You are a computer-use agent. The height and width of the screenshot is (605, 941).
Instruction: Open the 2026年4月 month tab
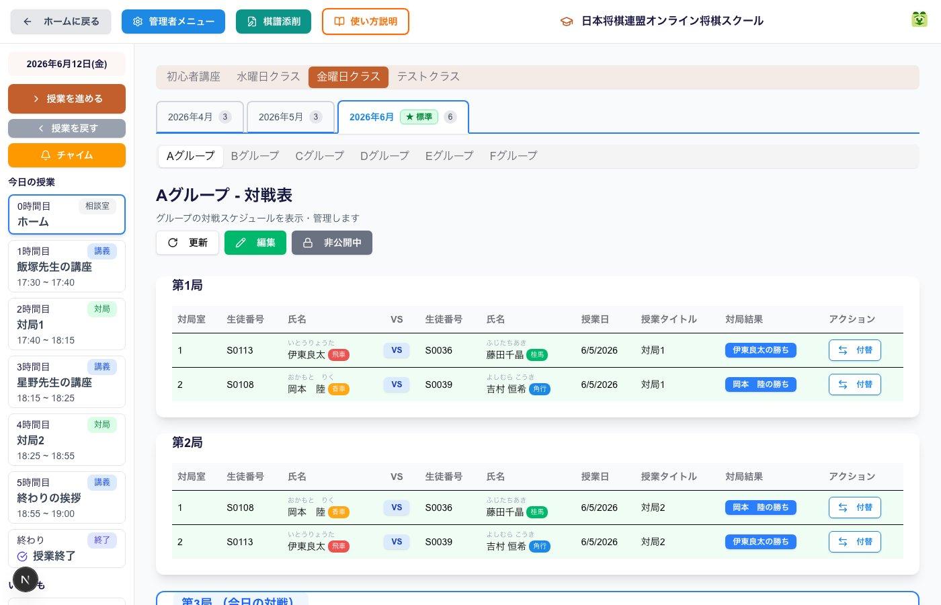(200, 117)
